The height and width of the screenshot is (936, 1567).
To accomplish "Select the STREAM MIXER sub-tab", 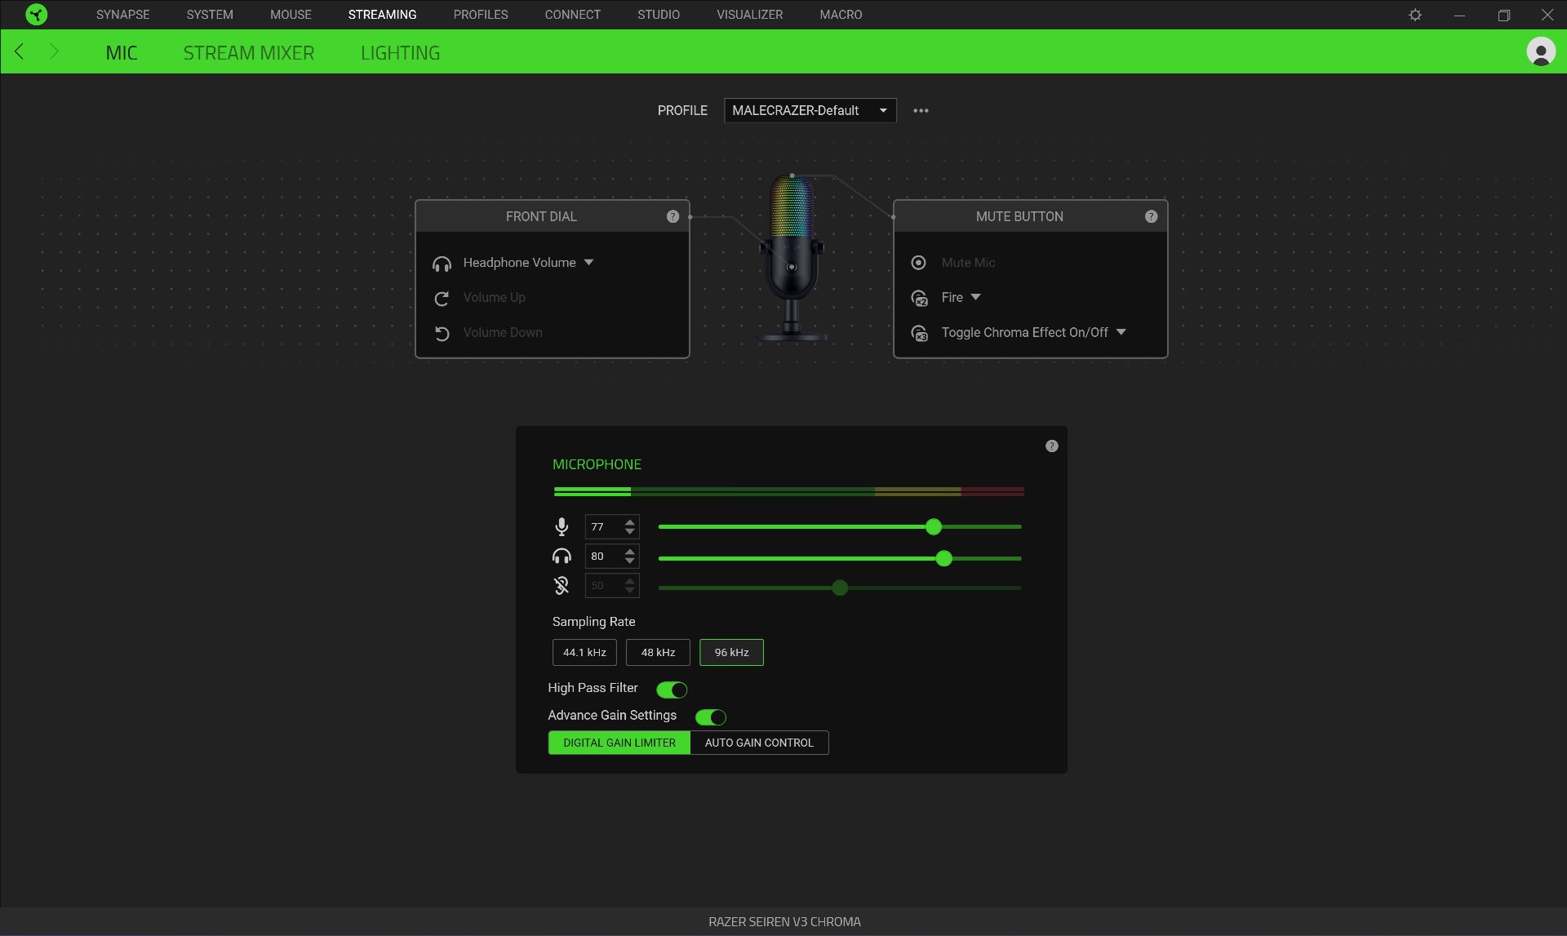I will (249, 53).
